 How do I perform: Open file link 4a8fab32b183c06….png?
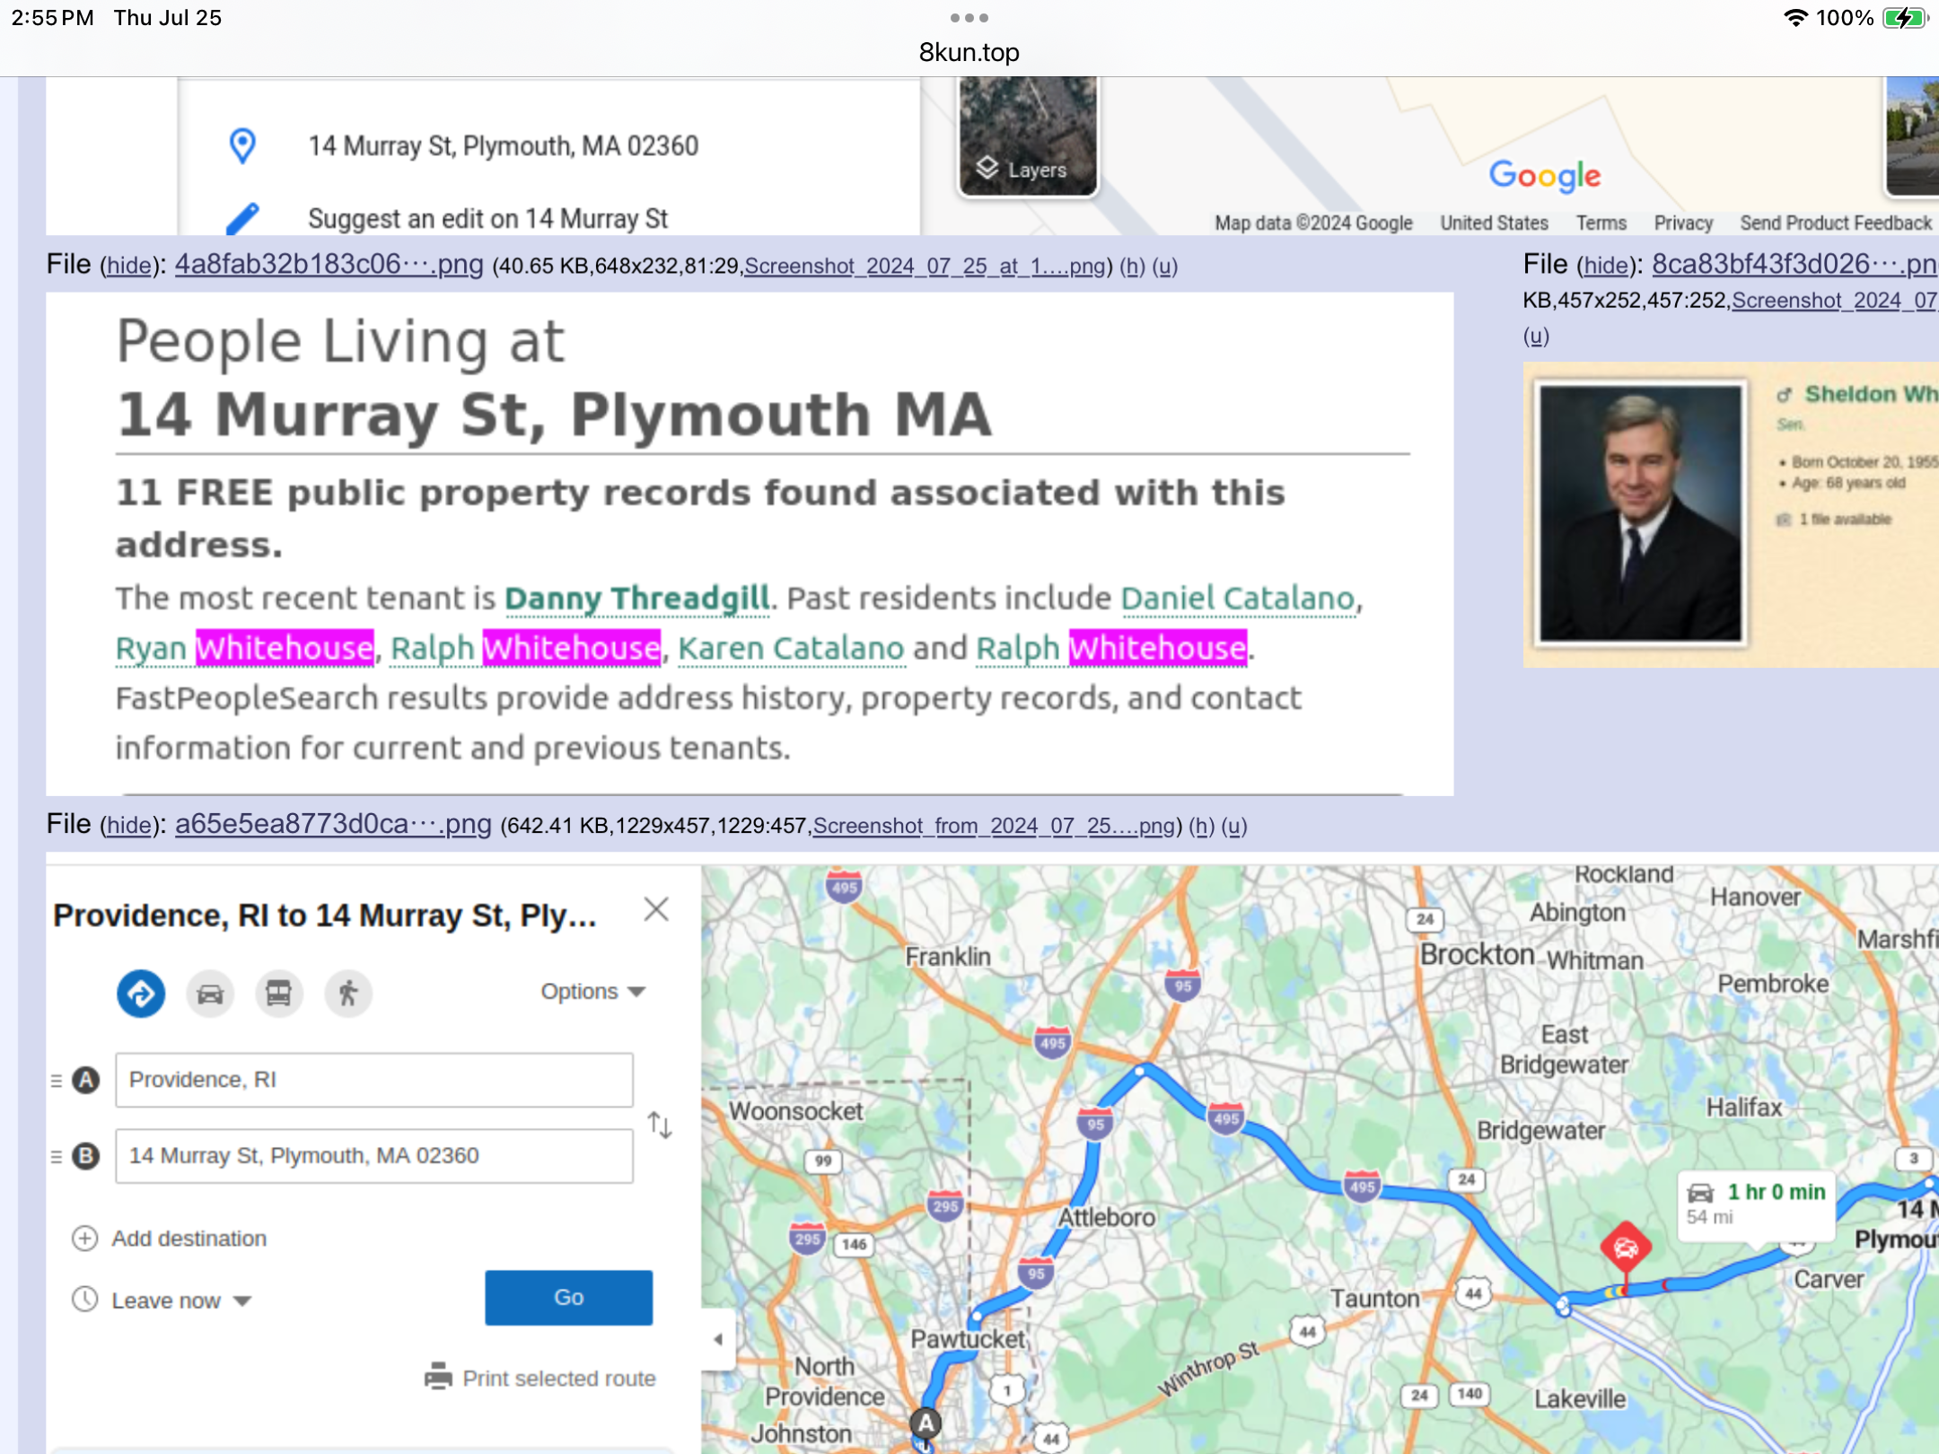(x=329, y=264)
